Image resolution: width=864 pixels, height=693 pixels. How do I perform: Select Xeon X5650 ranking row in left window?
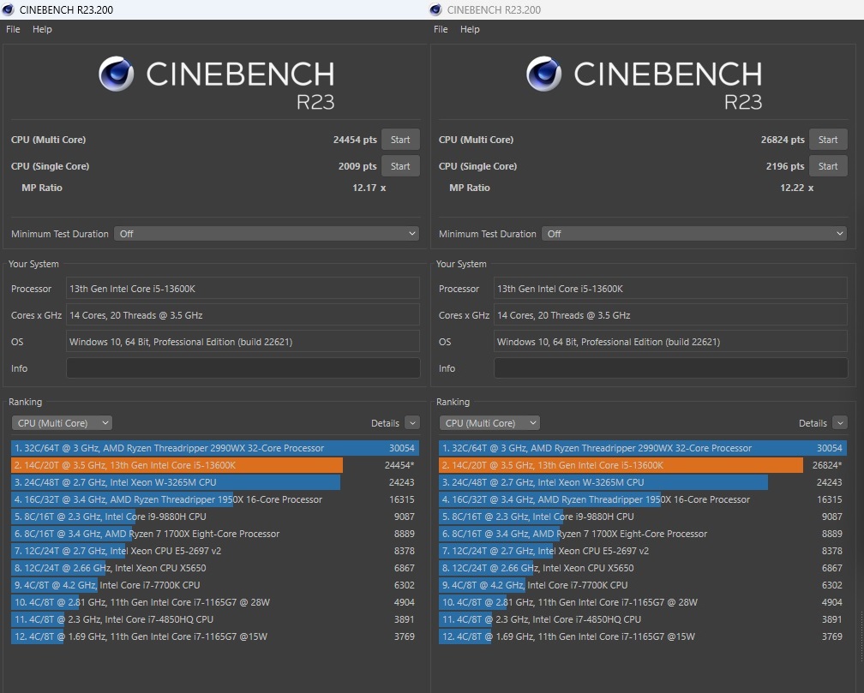[215, 567]
